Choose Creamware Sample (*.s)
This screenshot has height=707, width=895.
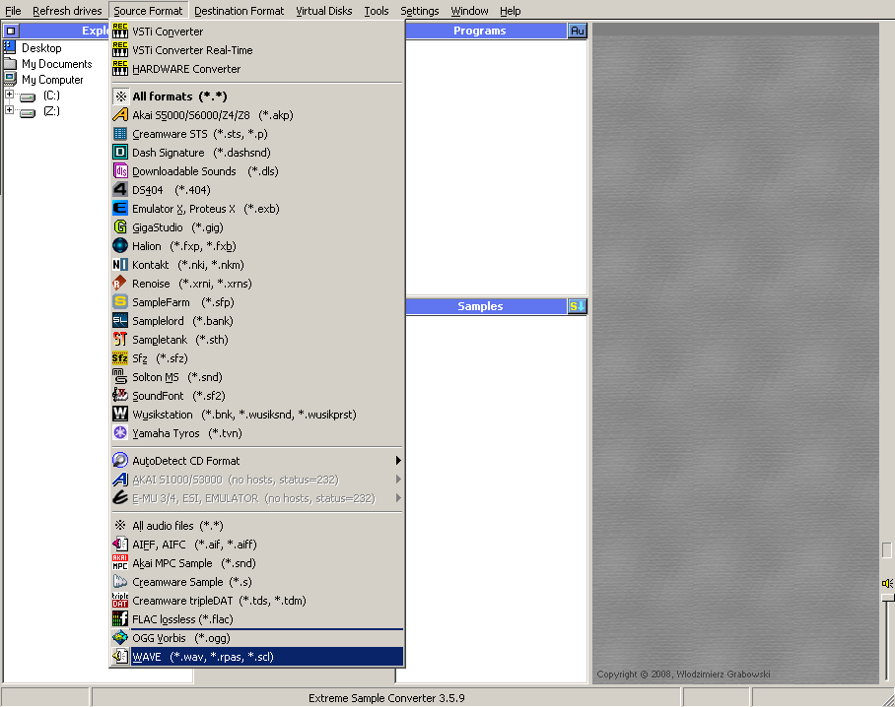[257, 582]
